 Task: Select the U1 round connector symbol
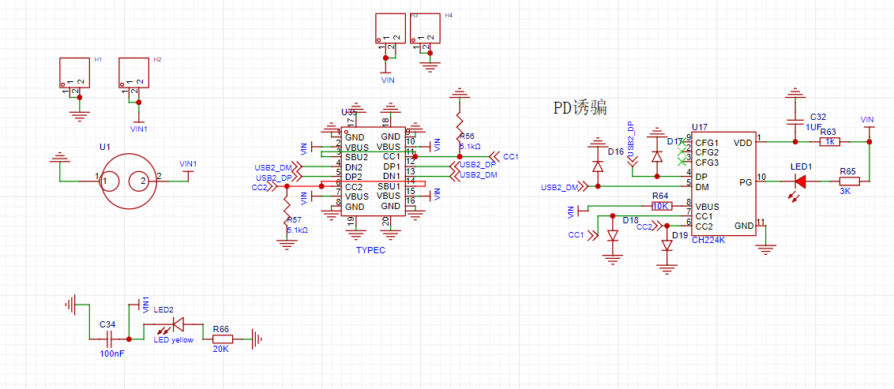(129, 181)
